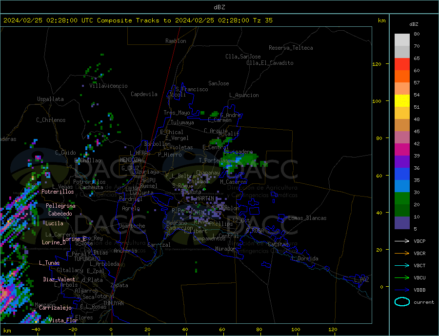
Task: Click the 120 tick on right km axis
Action: click(377, 64)
